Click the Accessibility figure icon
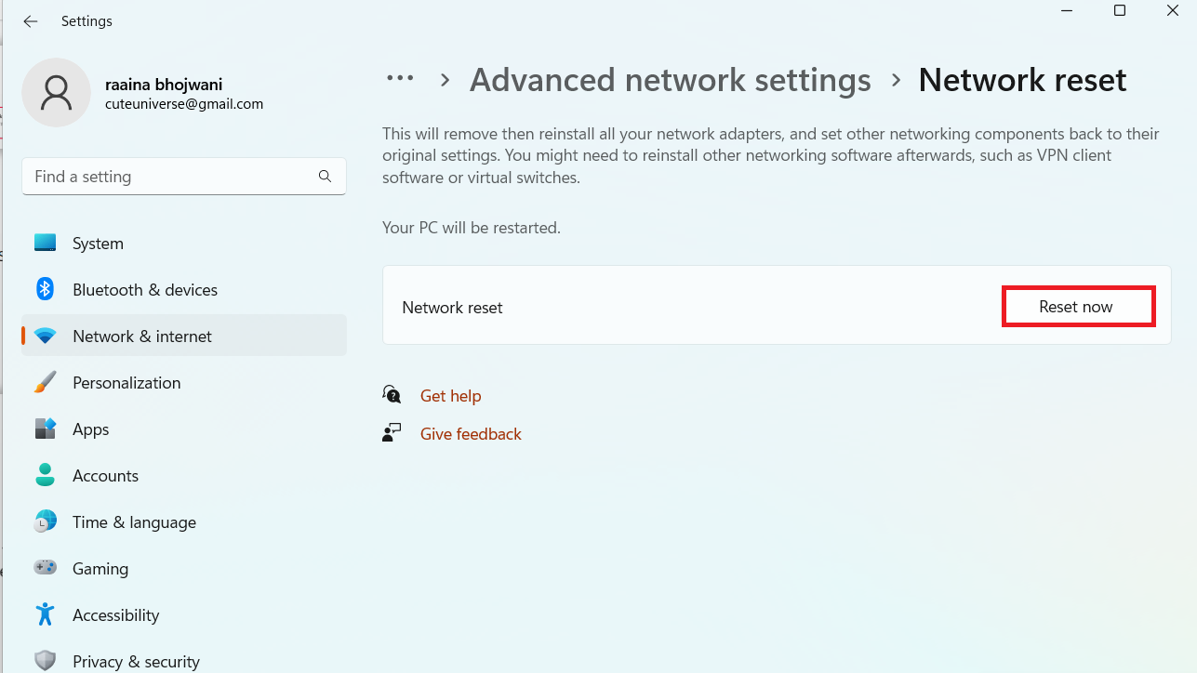Image resolution: width=1197 pixels, height=673 pixels. [x=45, y=614]
